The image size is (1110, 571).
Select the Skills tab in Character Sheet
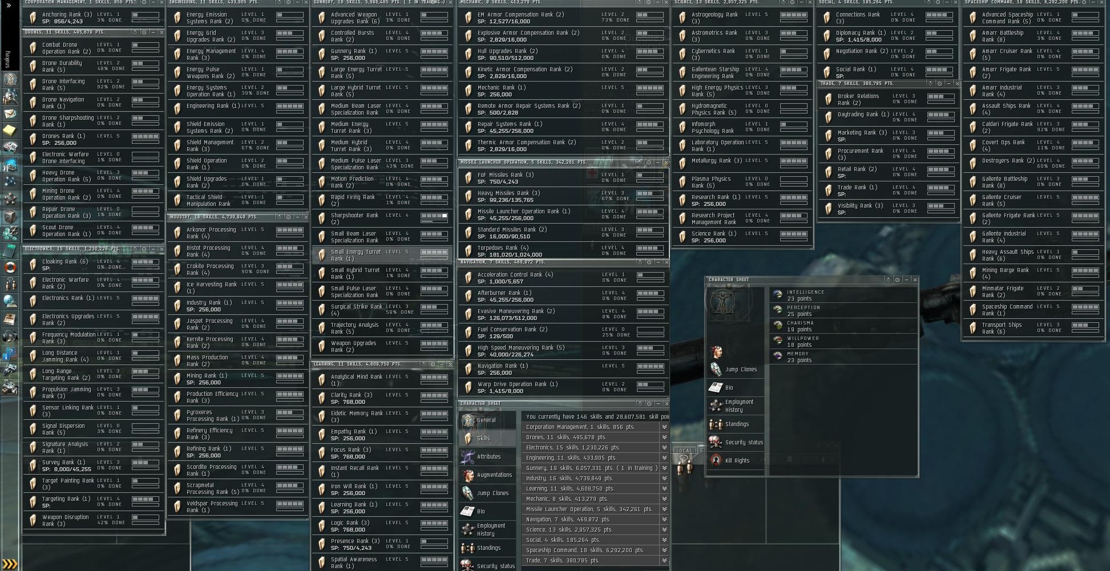(488, 439)
